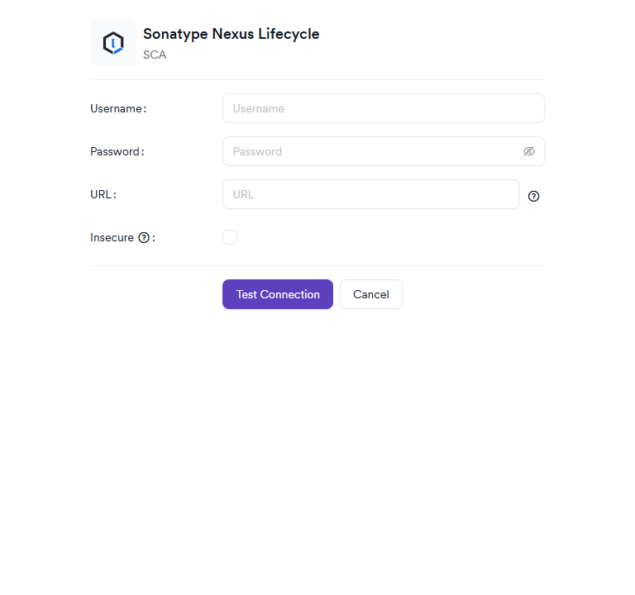Enable the Insecure checkbox
This screenshot has width=635, height=595.
coord(230,237)
